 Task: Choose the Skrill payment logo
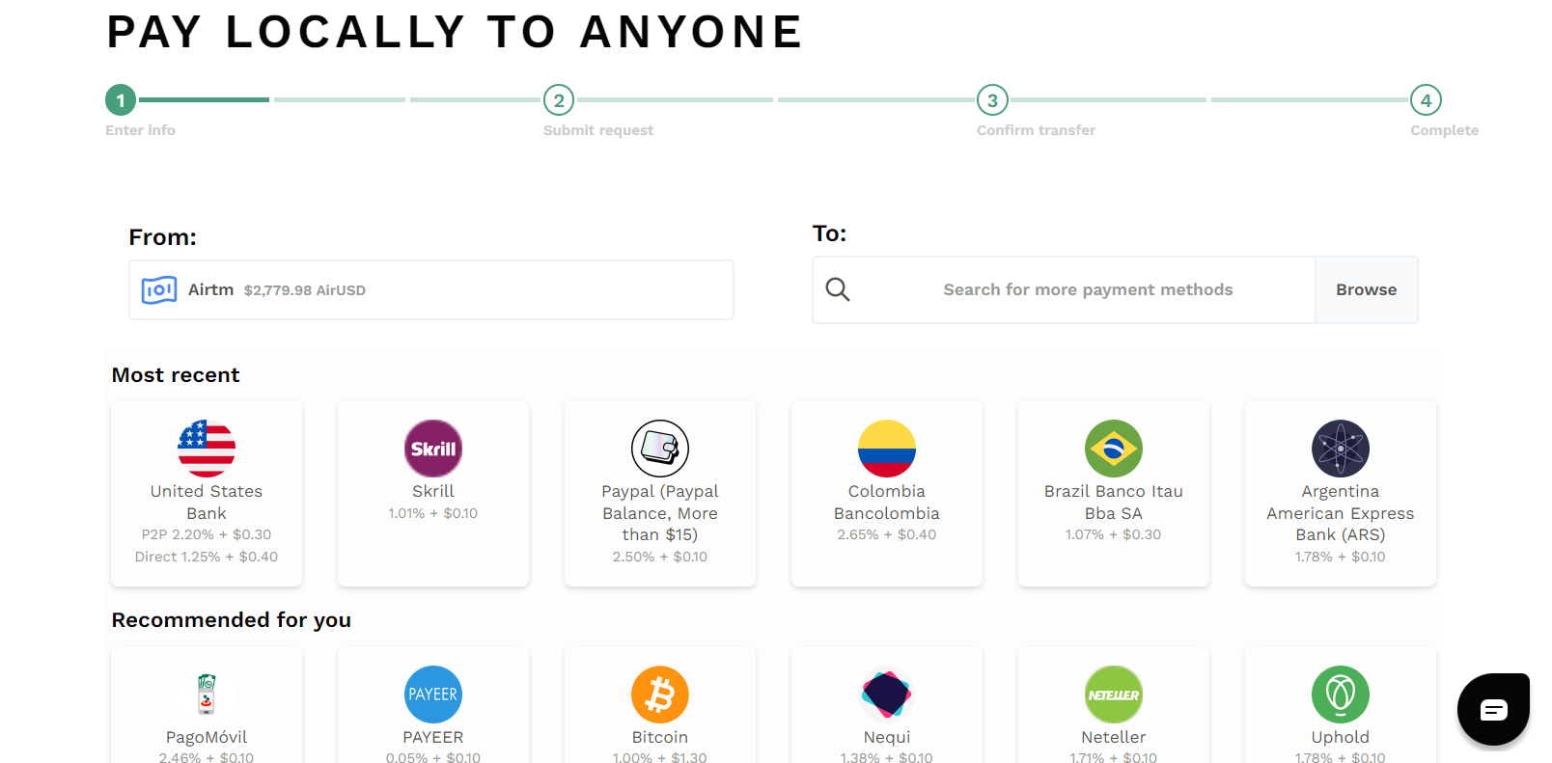[x=433, y=449]
